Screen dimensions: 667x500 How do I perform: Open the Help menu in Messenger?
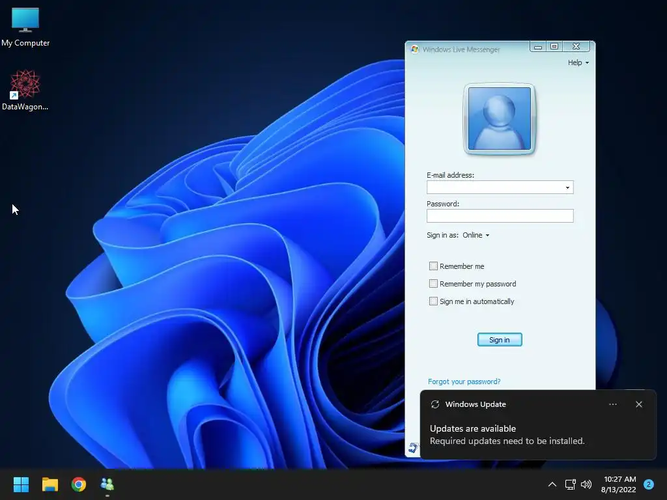(x=578, y=62)
